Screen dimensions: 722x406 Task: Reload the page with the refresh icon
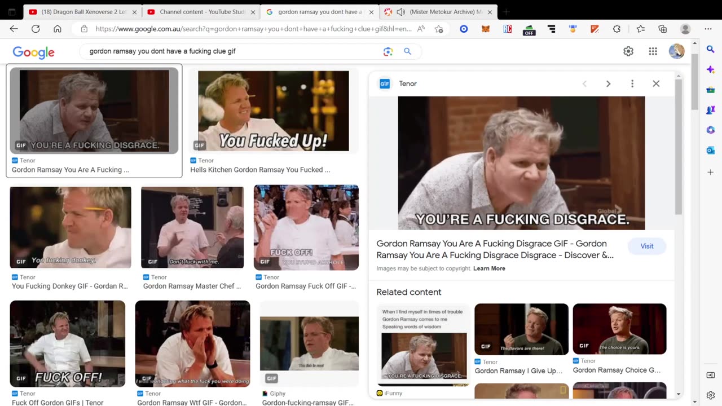[x=36, y=29]
